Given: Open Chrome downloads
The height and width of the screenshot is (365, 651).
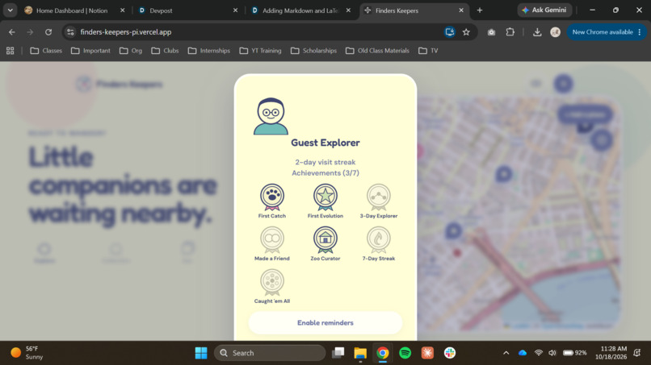Looking at the screenshot, I should click(537, 32).
